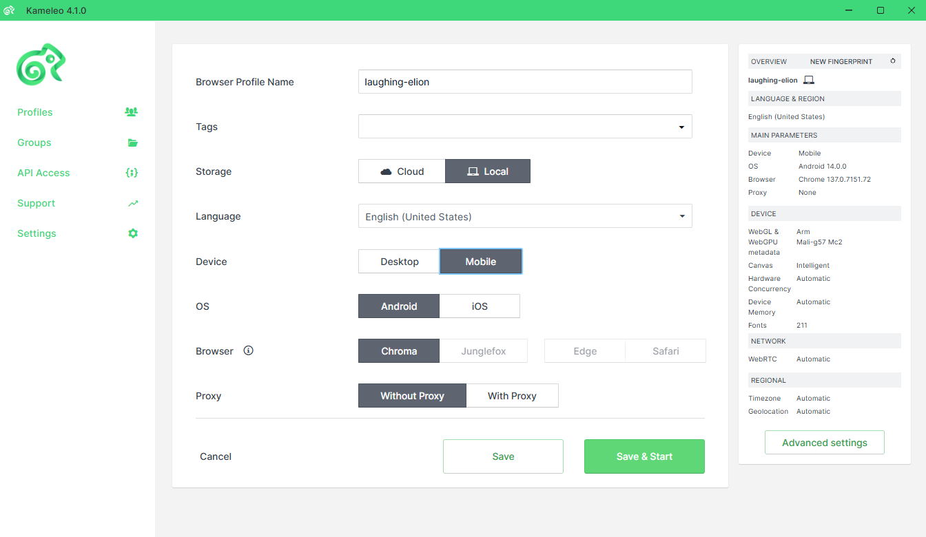Pick the Edge browser
Image resolution: width=926 pixels, height=537 pixels.
pyautogui.click(x=585, y=351)
